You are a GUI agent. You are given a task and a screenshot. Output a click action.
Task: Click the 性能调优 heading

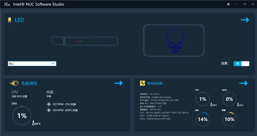click(29, 83)
